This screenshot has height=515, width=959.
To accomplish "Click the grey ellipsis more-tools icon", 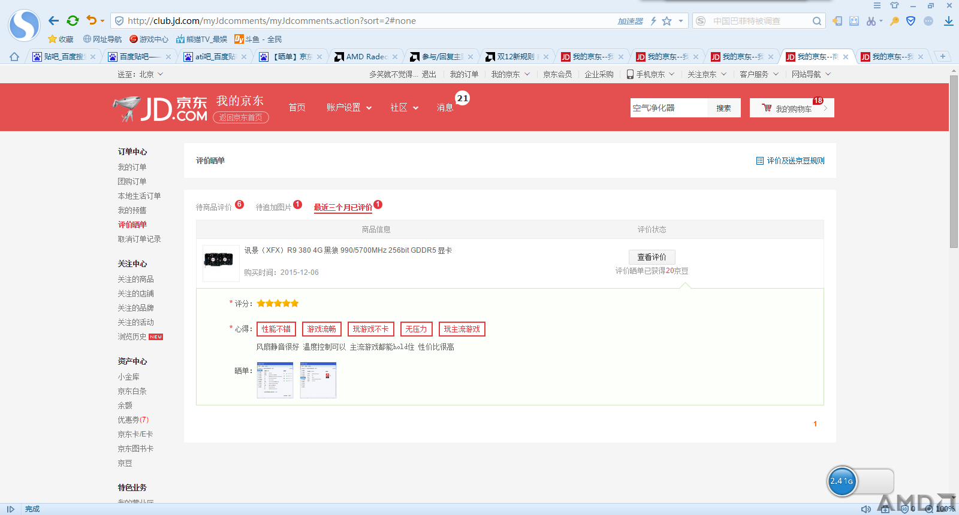I will pos(928,21).
